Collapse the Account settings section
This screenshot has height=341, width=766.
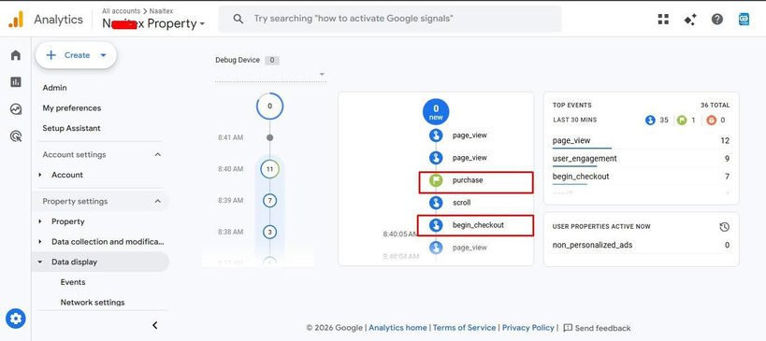coord(157,155)
